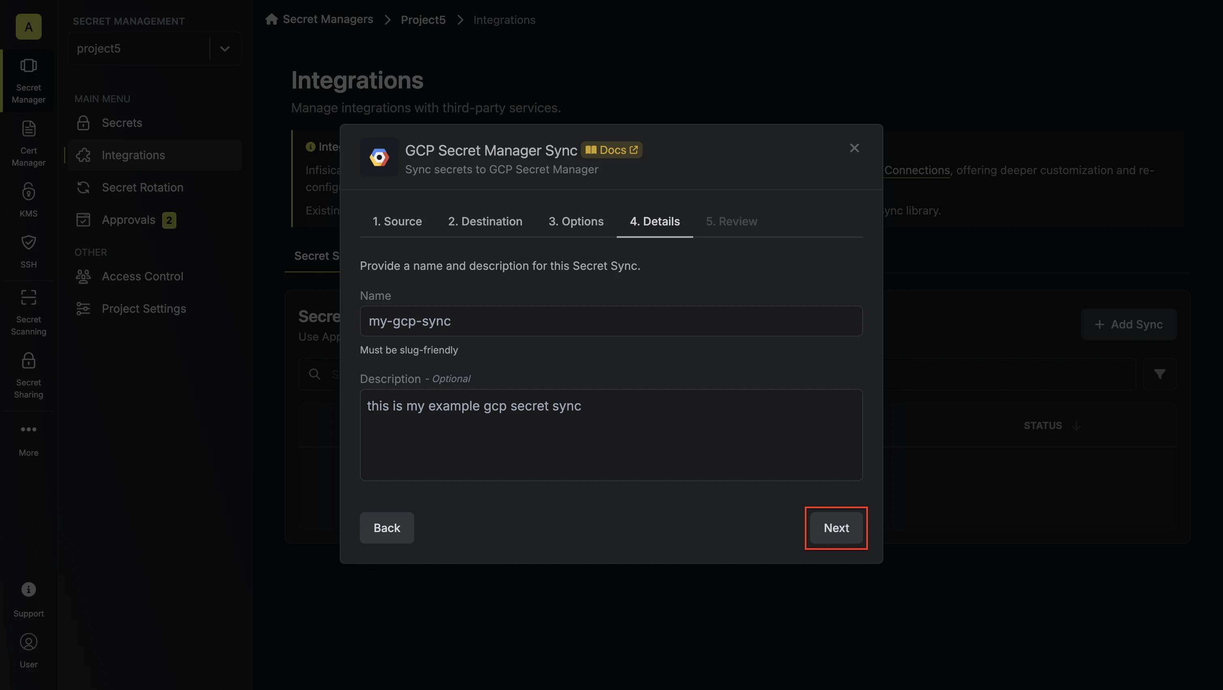The image size is (1223, 690).
Task: Open Secrets in the main menu
Action: 155,123
